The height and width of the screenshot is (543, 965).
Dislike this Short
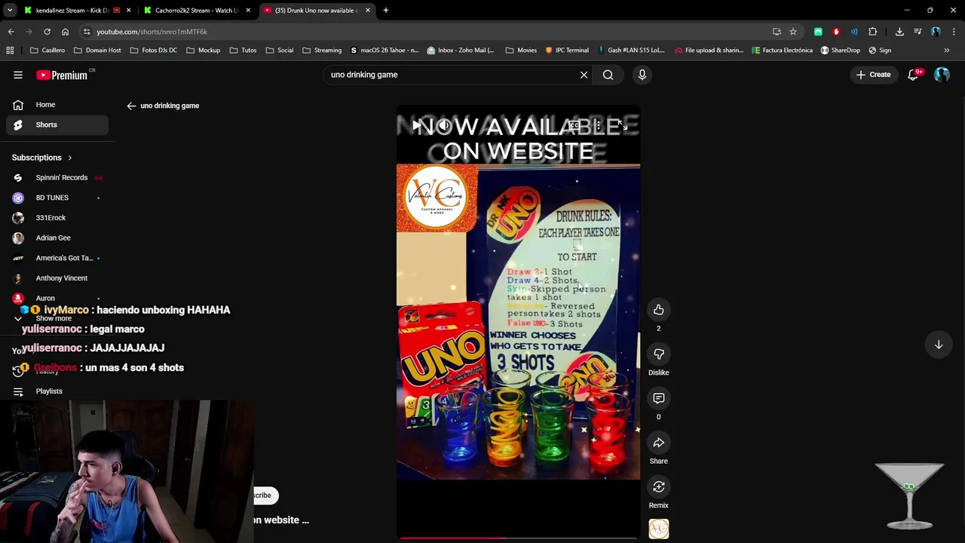pos(659,354)
